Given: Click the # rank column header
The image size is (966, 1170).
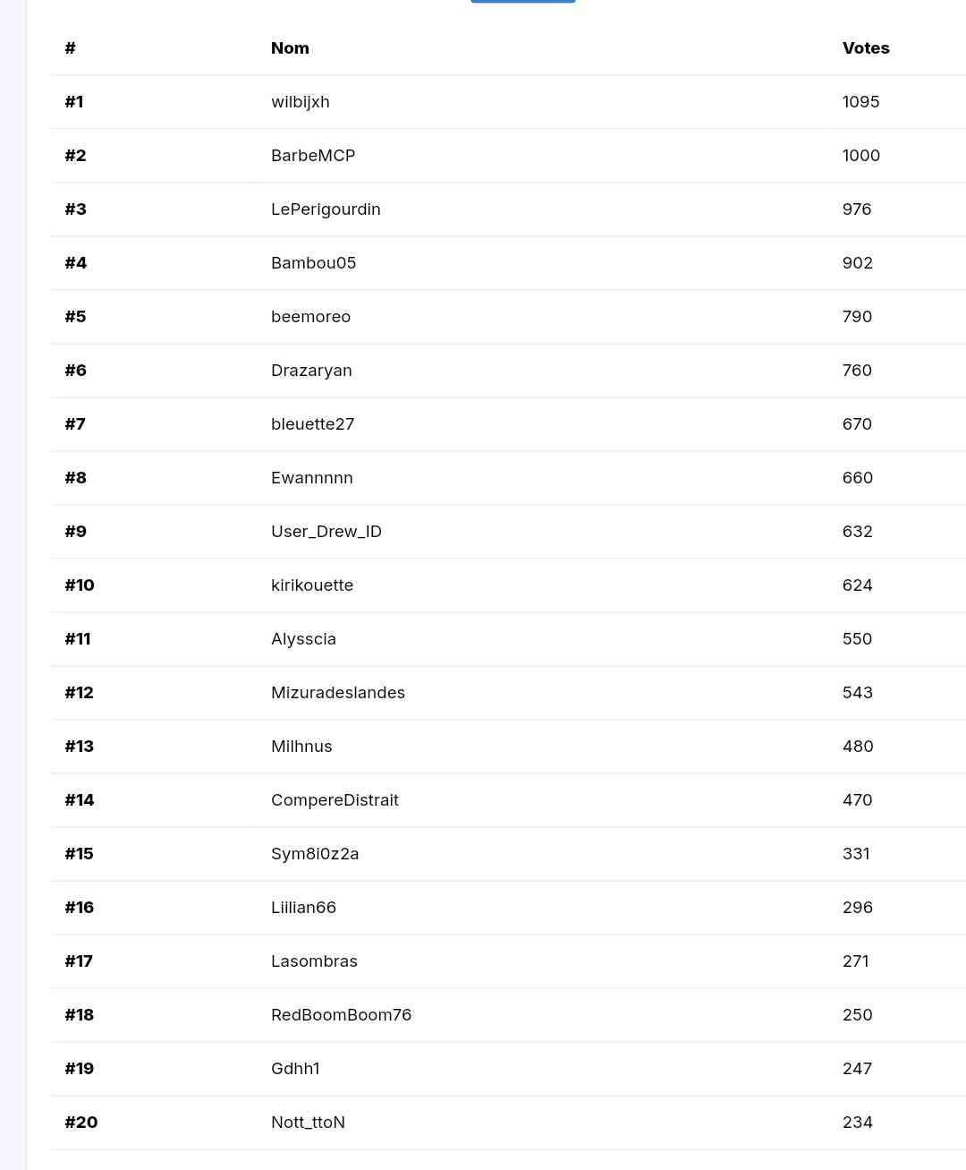Looking at the screenshot, I should coord(70,48).
